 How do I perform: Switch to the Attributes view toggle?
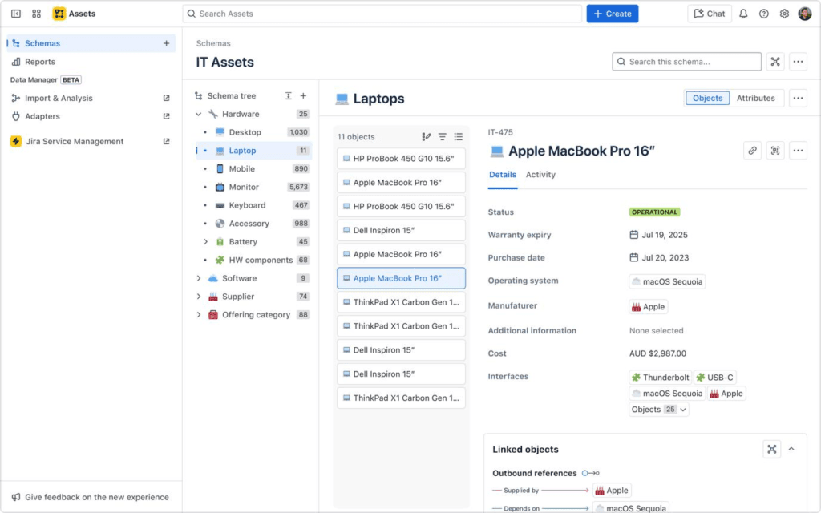point(755,98)
